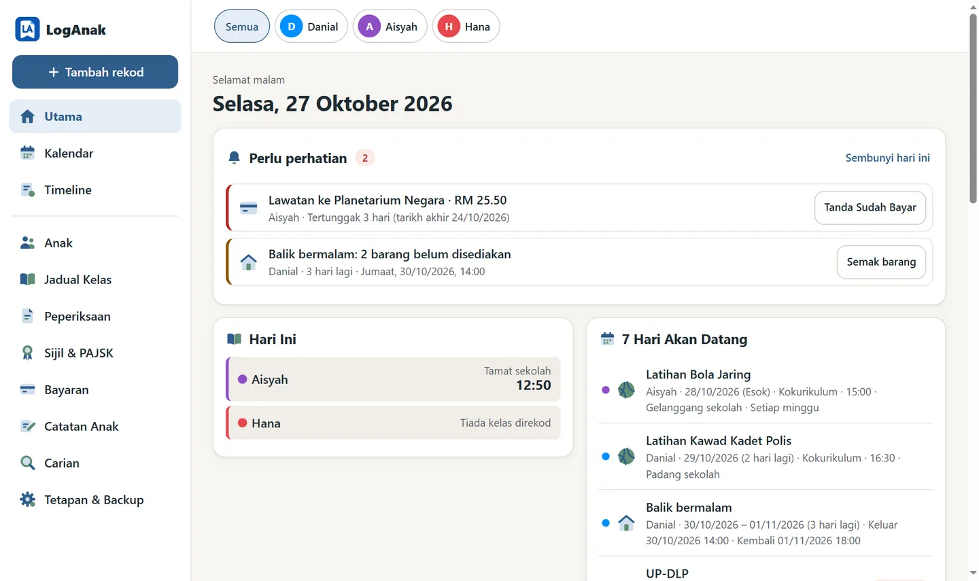Image resolution: width=979 pixels, height=581 pixels.
Task: Click the Jadual Kelas book icon
Action: [27, 279]
